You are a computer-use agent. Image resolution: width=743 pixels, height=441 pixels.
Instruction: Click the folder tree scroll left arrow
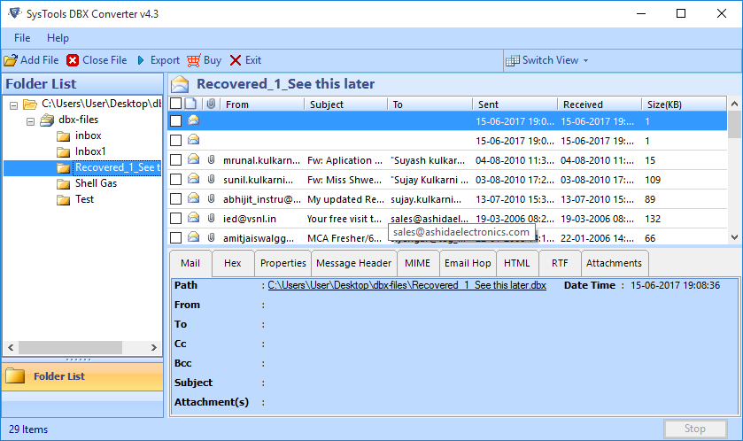pos(11,348)
